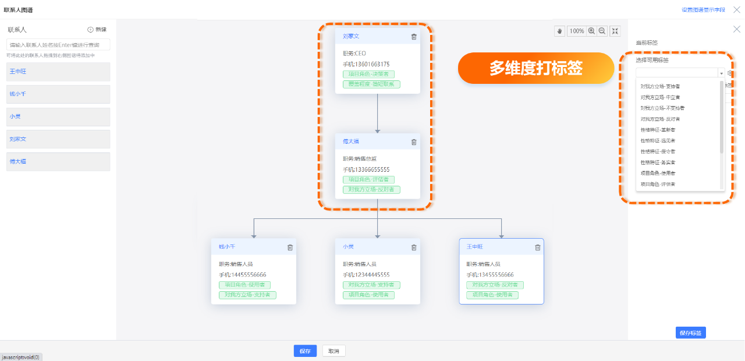
Task: Click the zoom in magnifier icon
Action: point(591,31)
